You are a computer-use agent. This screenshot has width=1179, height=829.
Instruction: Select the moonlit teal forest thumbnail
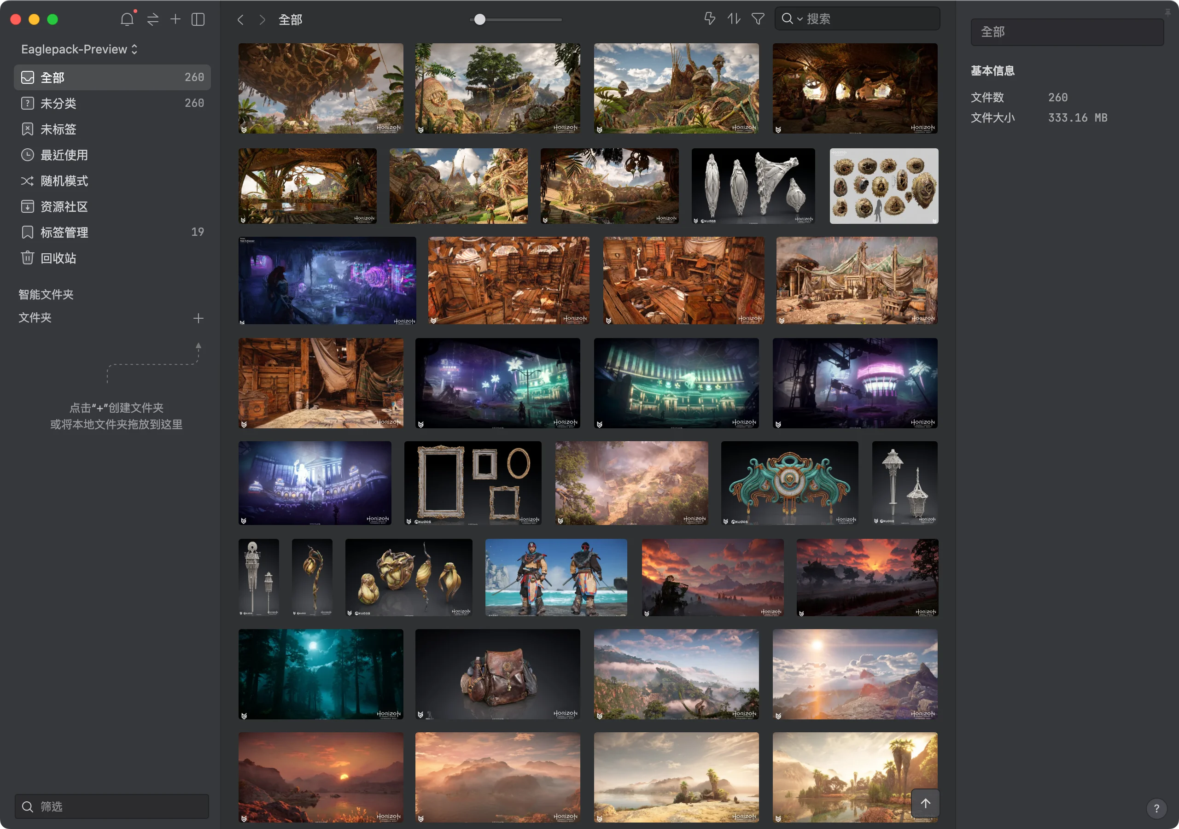(x=321, y=674)
